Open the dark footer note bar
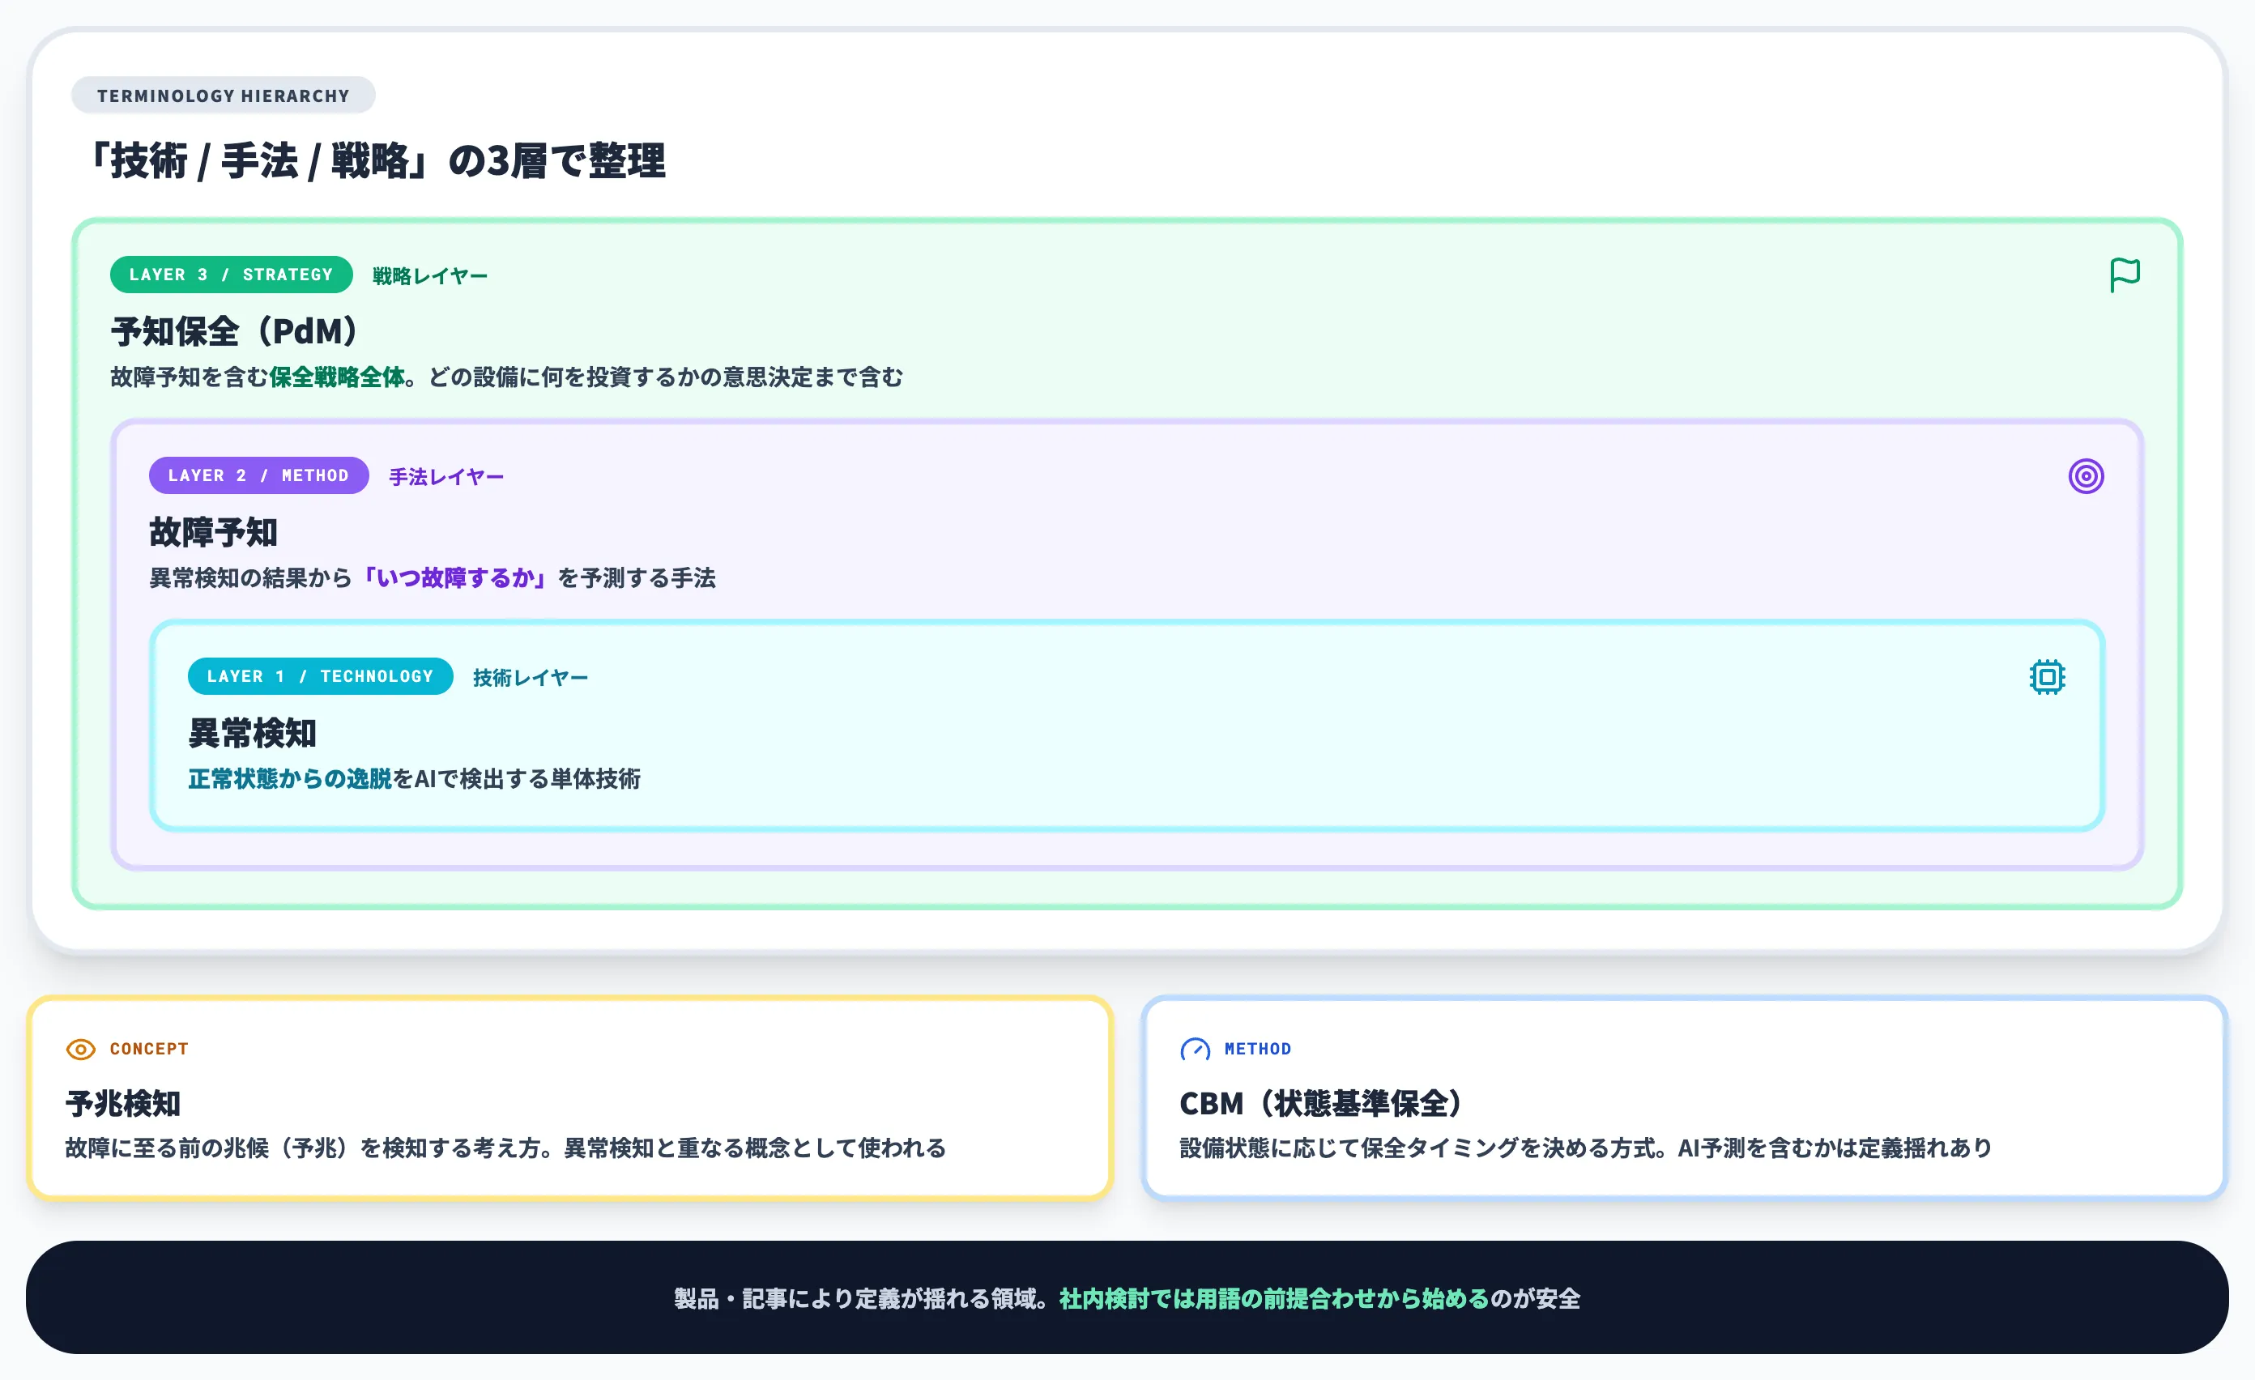The height and width of the screenshot is (1380, 2255). tap(1127, 1297)
